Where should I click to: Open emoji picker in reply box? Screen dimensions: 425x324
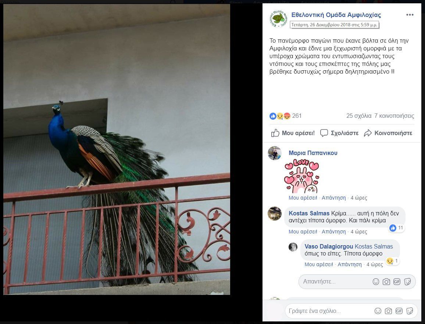(376, 282)
